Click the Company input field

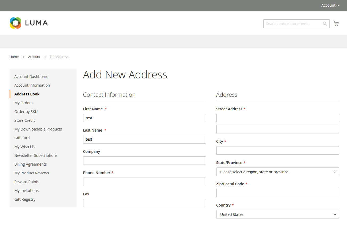[144, 161]
